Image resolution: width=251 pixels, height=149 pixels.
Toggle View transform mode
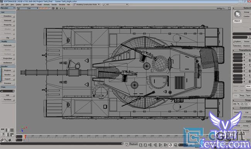click(x=248, y=86)
